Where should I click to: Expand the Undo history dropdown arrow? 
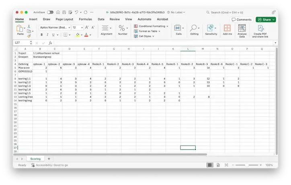coord(81,12)
